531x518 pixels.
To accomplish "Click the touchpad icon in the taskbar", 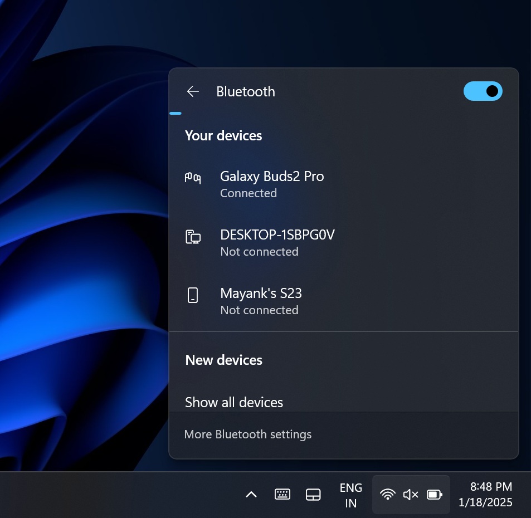I will (314, 494).
